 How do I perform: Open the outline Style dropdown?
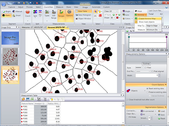[x=139, y=68]
